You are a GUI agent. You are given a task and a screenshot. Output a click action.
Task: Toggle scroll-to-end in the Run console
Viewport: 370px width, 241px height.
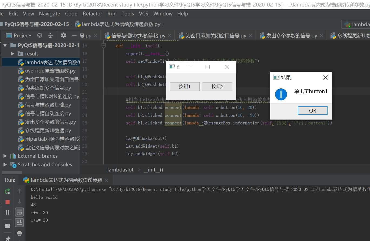pyautogui.click(x=19, y=223)
